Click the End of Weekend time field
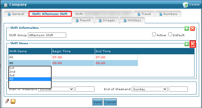Viewport: 202px width, 108px height. click(x=178, y=89)
